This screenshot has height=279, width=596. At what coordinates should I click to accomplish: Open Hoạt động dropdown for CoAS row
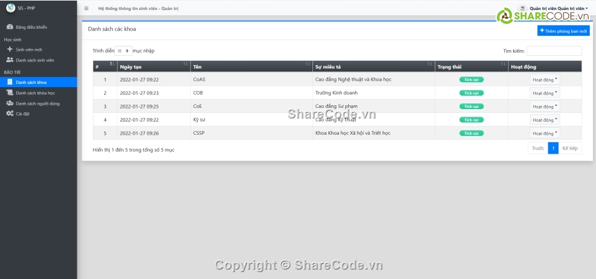545,80
